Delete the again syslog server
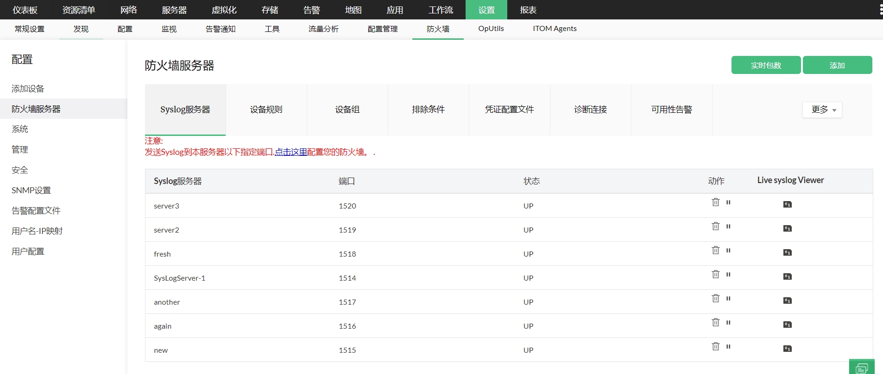 (716, 322)
